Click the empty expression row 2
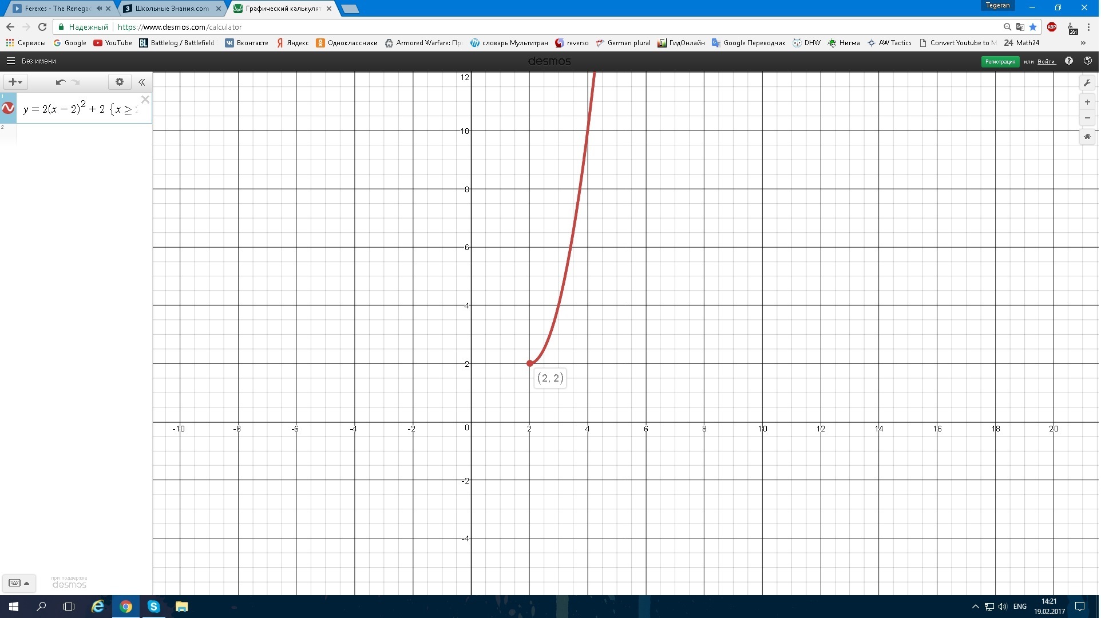Viewport: 1101px width, 618px height. pyautogui.click(x=80, y=134)
